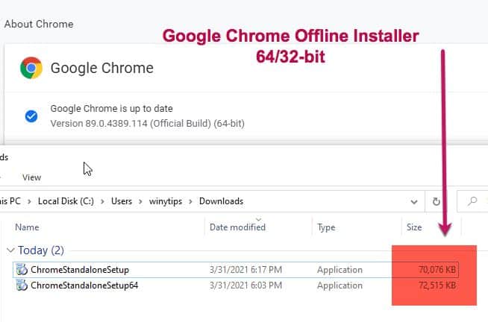Image resolution: width=488 pixels, height=322 pixels.
Task: Expand the chevron after Users breadcrumb
Action: (140, 201)
